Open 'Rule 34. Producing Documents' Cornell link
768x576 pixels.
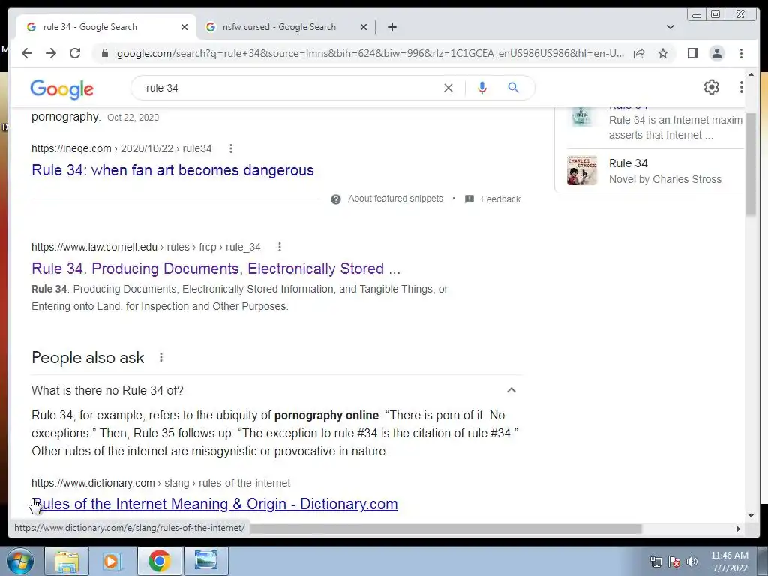[x=216, y=268]
